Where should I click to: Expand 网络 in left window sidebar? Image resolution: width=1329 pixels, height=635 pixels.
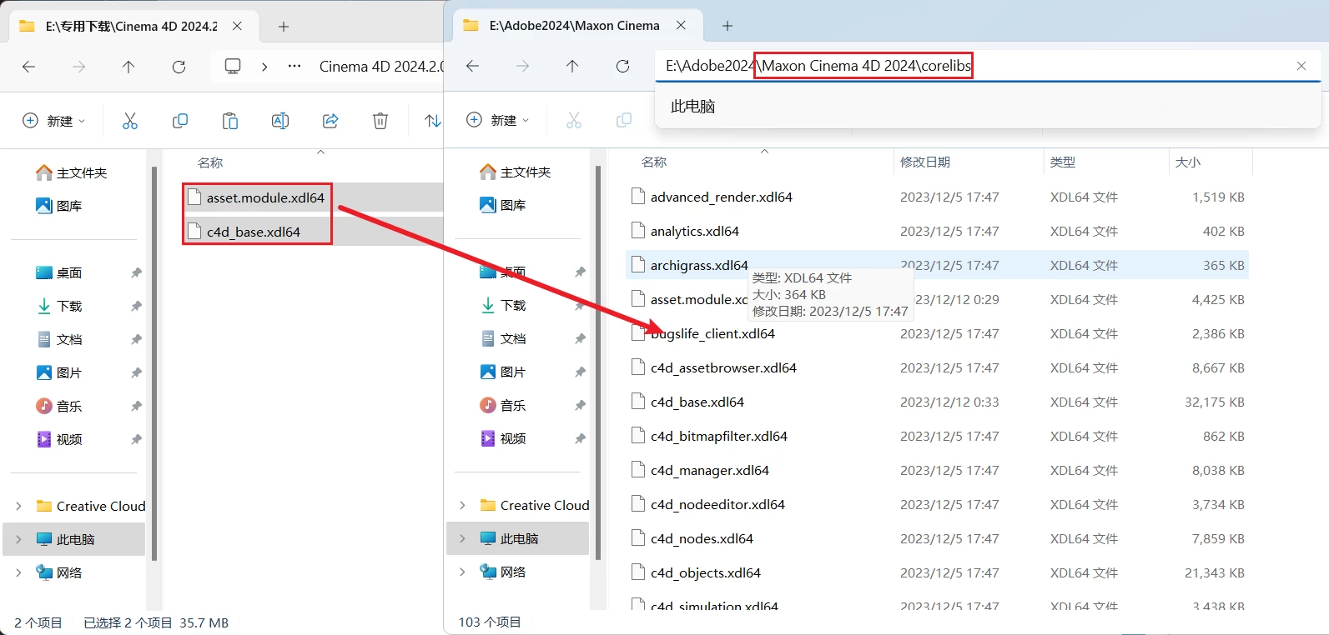click(19, 572)
